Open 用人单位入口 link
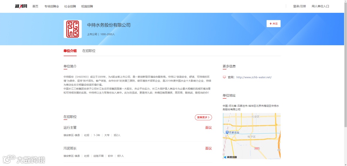The height and width of the screenshot is (166, 347). (x=320, y=6)
